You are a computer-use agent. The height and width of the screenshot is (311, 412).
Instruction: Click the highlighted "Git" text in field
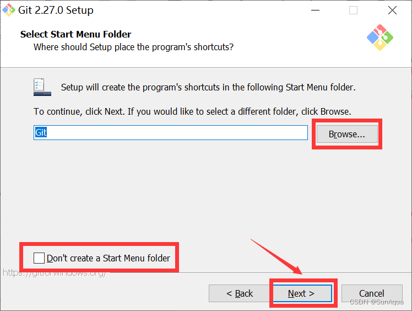(41, 132)
